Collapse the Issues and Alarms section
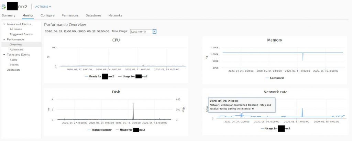This screenshot has width=352, height=141. coord(4,24)
